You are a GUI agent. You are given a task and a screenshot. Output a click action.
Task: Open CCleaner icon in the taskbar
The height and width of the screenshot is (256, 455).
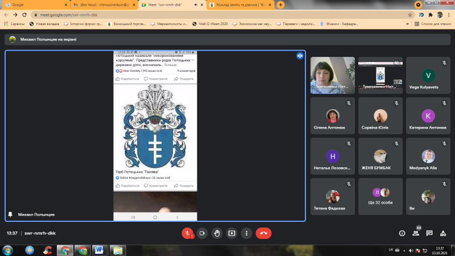[x=47, y=250]
